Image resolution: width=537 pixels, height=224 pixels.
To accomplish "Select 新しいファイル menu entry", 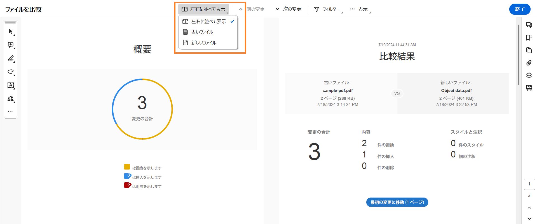I will 208,43.
